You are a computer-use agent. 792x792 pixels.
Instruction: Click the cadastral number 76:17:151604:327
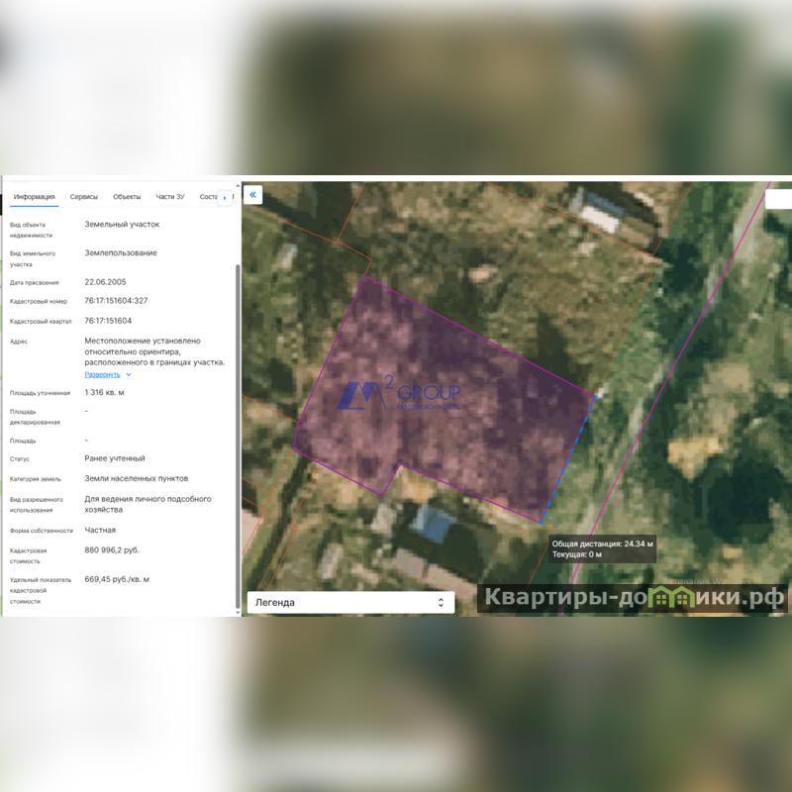point(116,301)
